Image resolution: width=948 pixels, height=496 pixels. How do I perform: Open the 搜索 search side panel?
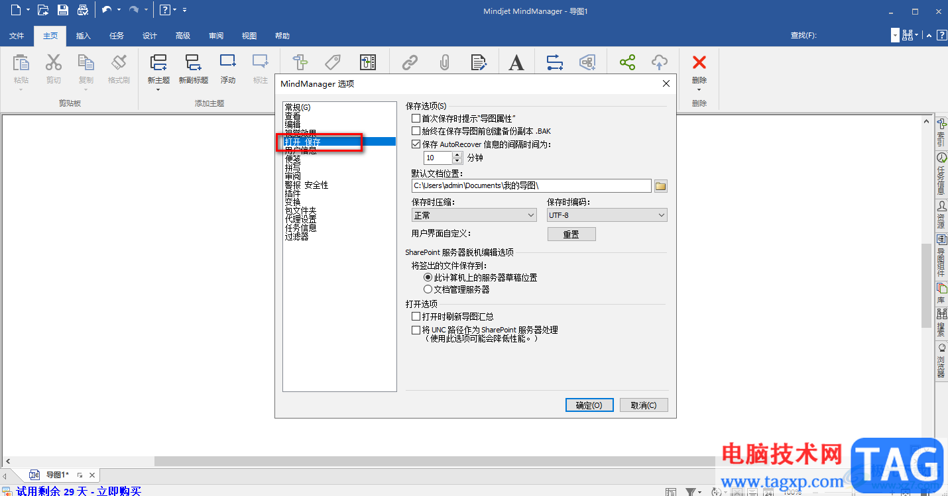tap(941, 322)
